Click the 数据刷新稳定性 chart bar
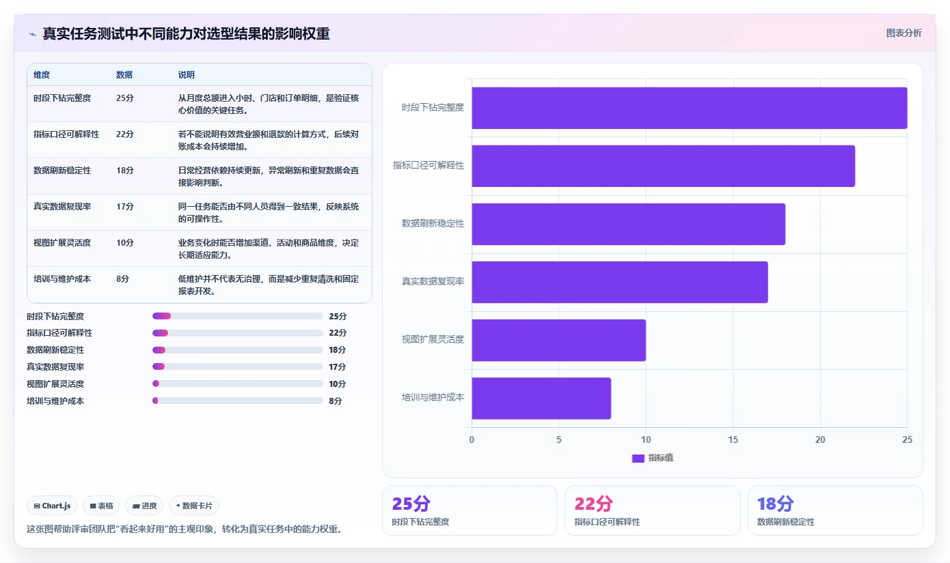Image resolution: width=950 pixels, height=563 pixels. [628, 224]
